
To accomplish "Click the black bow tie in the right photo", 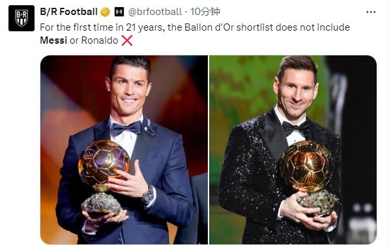I will tap(296, 128).
